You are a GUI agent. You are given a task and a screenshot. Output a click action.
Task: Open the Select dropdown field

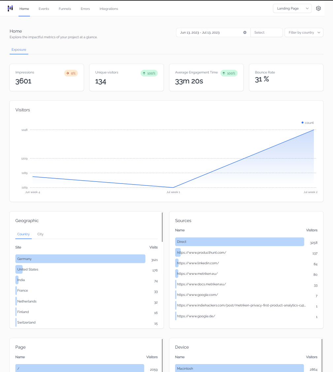point(266,33)
